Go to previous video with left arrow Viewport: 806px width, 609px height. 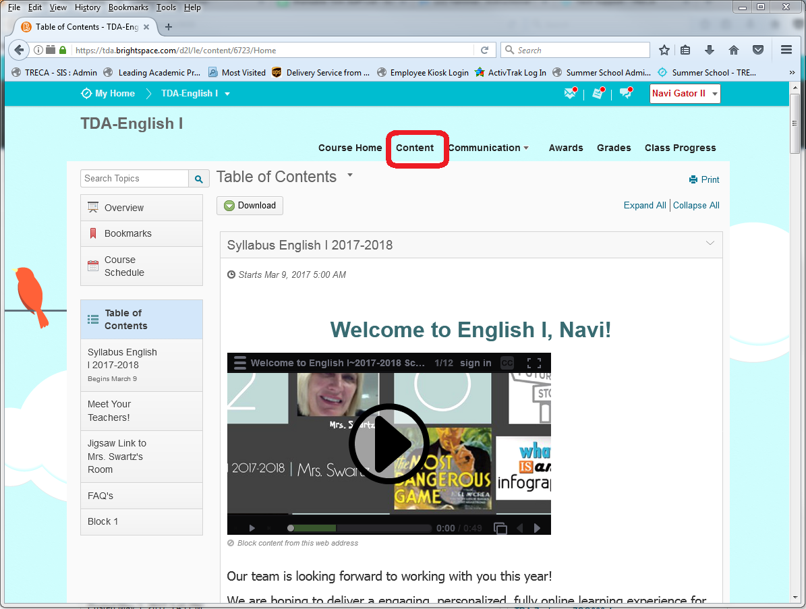tap(520, 528)
